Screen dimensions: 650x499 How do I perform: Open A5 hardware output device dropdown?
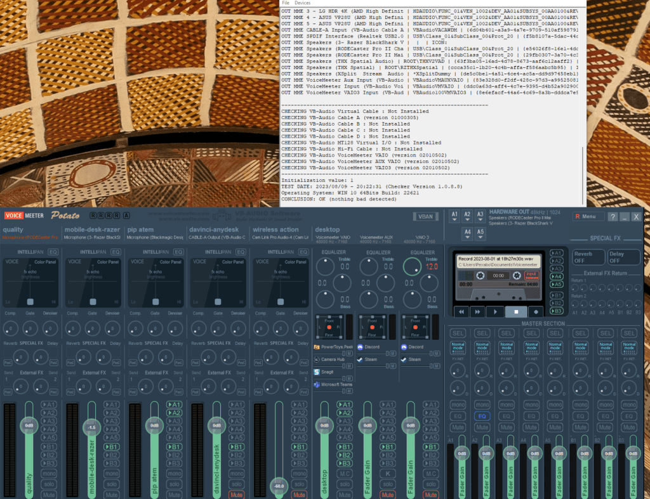(480, 234)
